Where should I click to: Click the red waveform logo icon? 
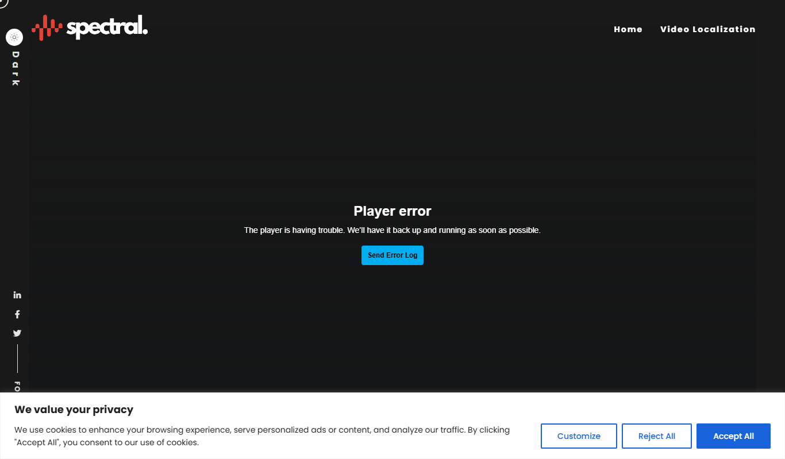coord(47,28)
